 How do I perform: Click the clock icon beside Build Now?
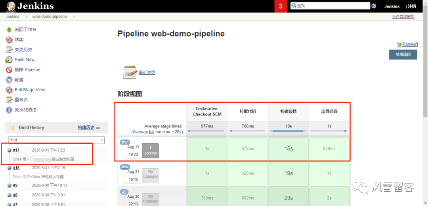[9, 60]
